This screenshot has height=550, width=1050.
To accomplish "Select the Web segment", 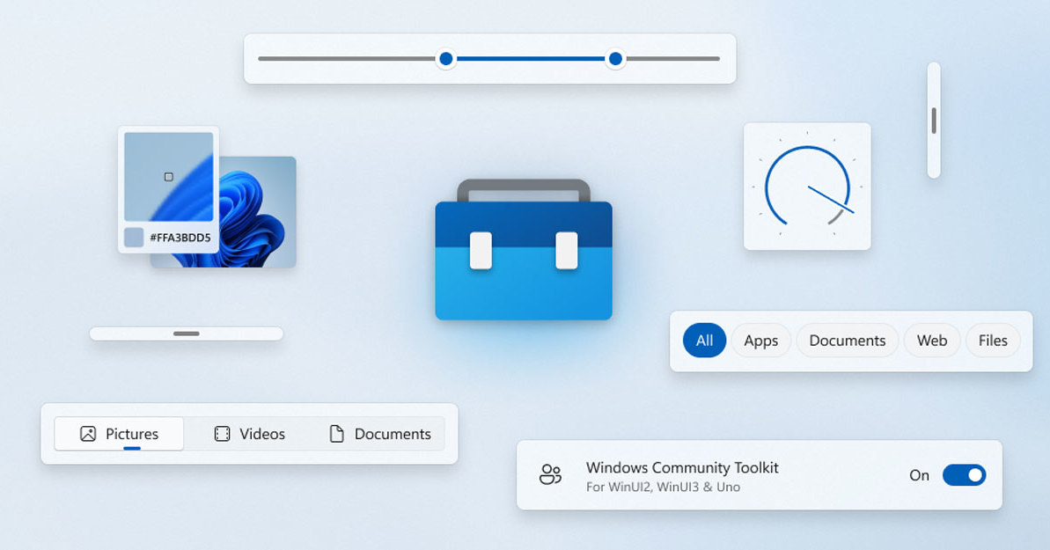I will point(931,341).
